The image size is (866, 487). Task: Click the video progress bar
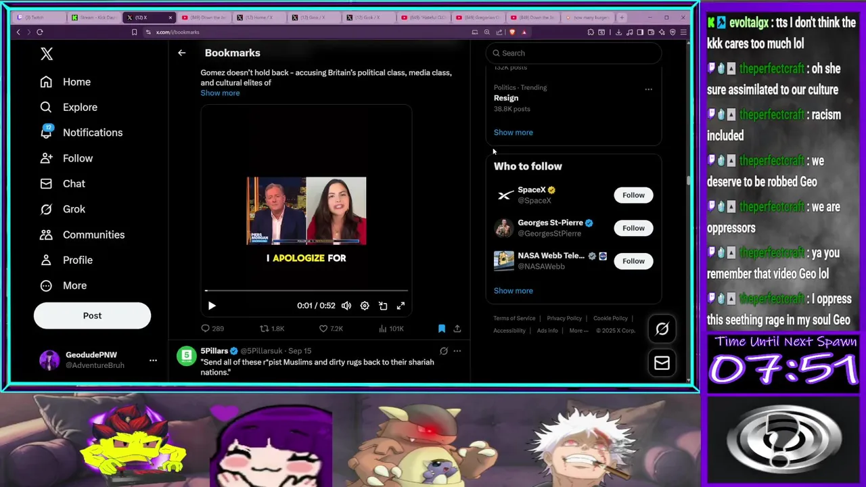(x=306, y=291)
